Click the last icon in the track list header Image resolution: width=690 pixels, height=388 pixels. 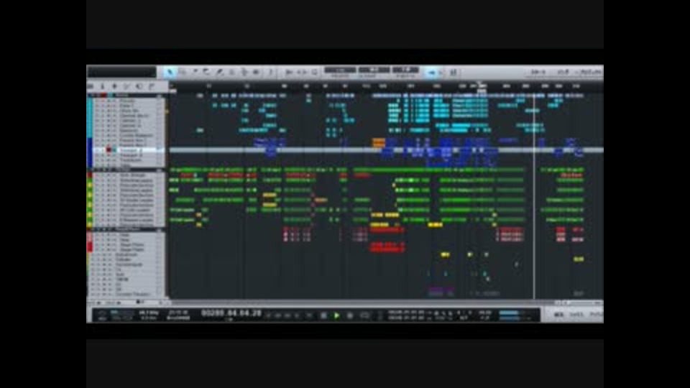tap(152, 86)
